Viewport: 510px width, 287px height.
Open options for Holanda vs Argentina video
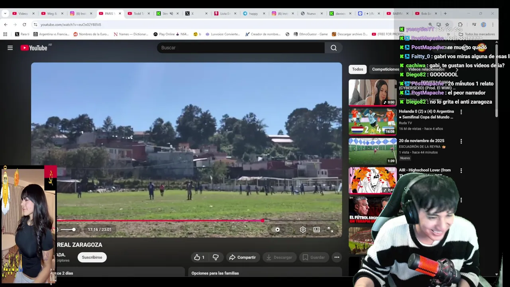(461, 112)
